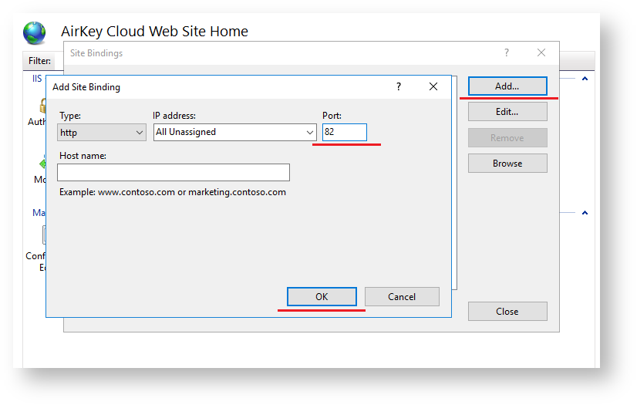
Task: Click into the Port field containing 82
Action: (x=344, y=133)
